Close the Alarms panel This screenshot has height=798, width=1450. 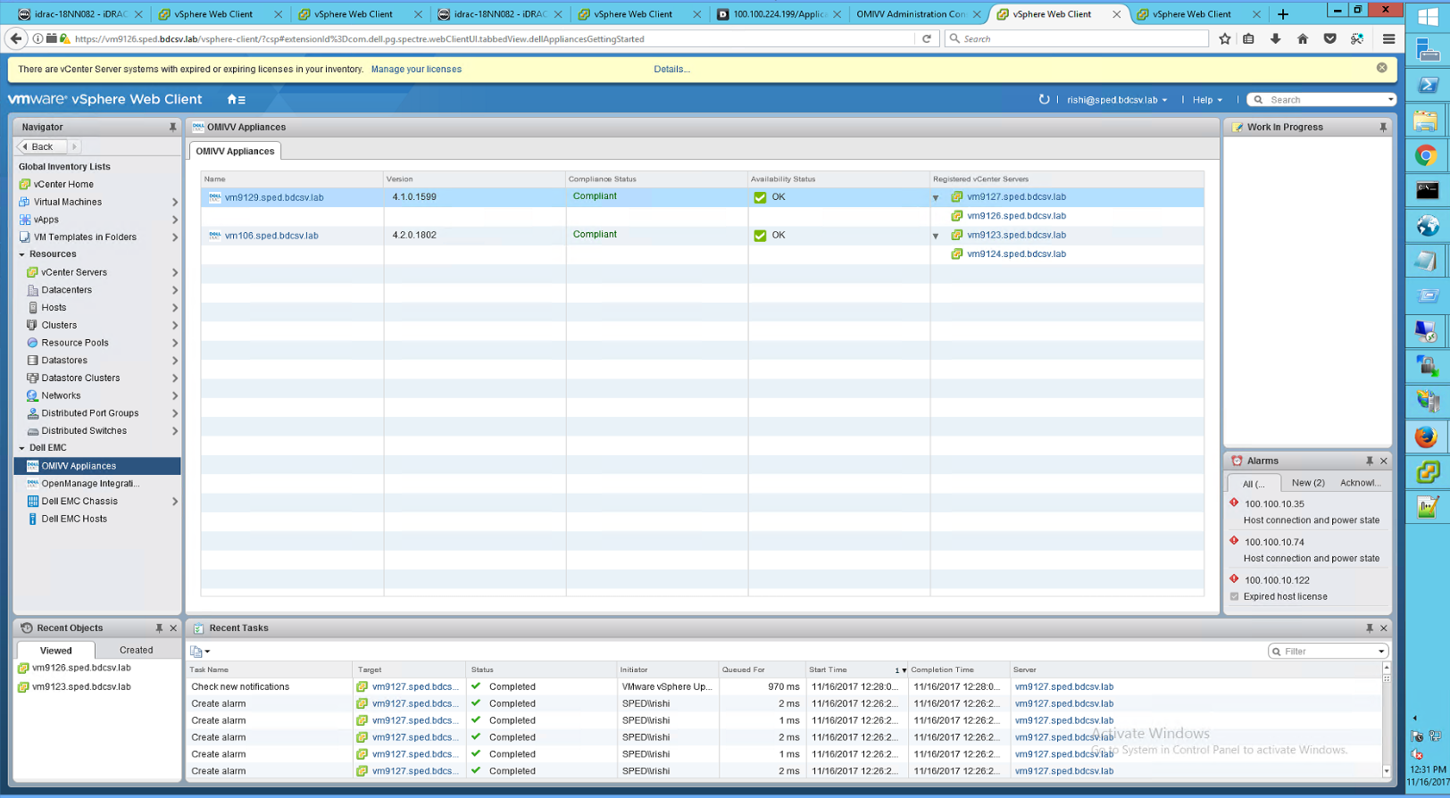tap(1384, 461)
